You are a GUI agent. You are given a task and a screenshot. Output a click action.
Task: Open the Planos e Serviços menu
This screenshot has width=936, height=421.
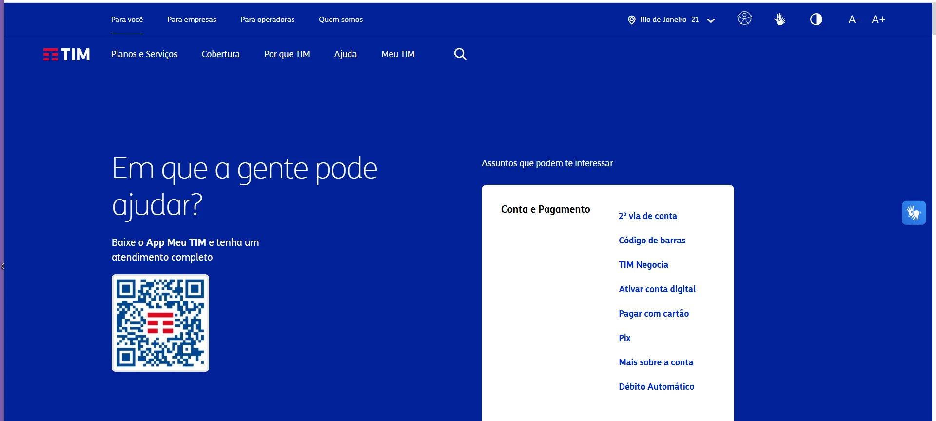point(144,54)
